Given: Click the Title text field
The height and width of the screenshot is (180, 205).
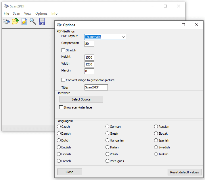Looking at the screenshot, I should pyautogui.click(x=96, y=87).
